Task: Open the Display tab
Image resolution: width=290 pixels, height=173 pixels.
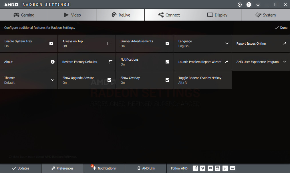Action: pos(217,15)
